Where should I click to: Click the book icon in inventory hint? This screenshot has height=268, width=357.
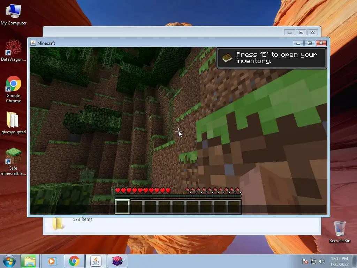pyautogui.click(x=227, y=58)
